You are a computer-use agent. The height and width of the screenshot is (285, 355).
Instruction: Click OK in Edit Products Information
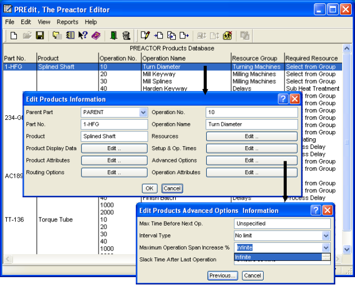click(x=149, y=188)
